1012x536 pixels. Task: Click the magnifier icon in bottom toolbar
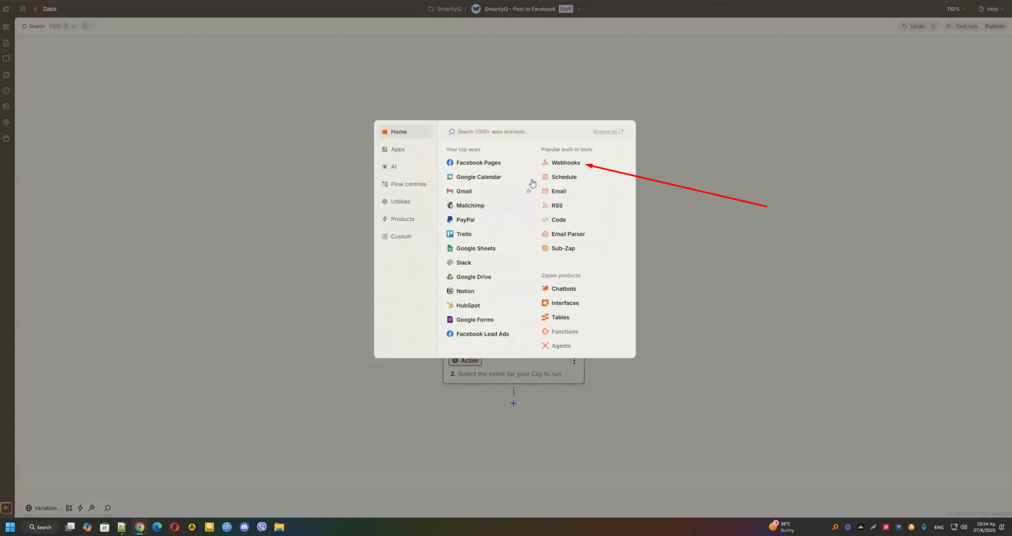tap(107, 508)
